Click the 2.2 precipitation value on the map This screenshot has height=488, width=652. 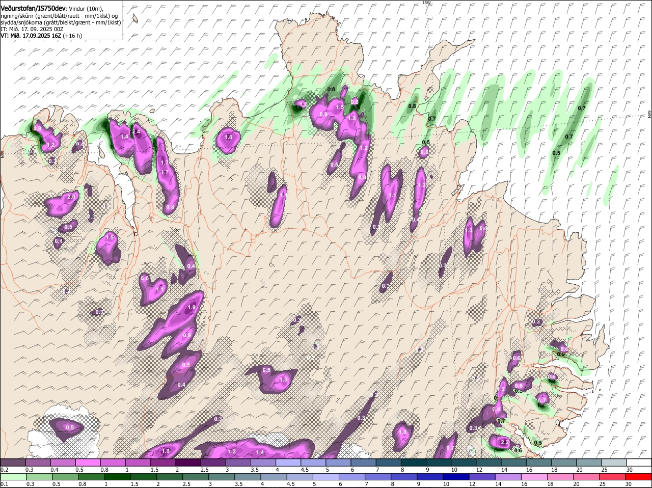point(505,442)
